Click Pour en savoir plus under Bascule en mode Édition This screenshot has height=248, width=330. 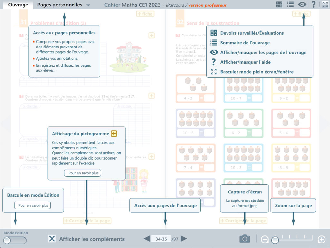click(33, 205)
